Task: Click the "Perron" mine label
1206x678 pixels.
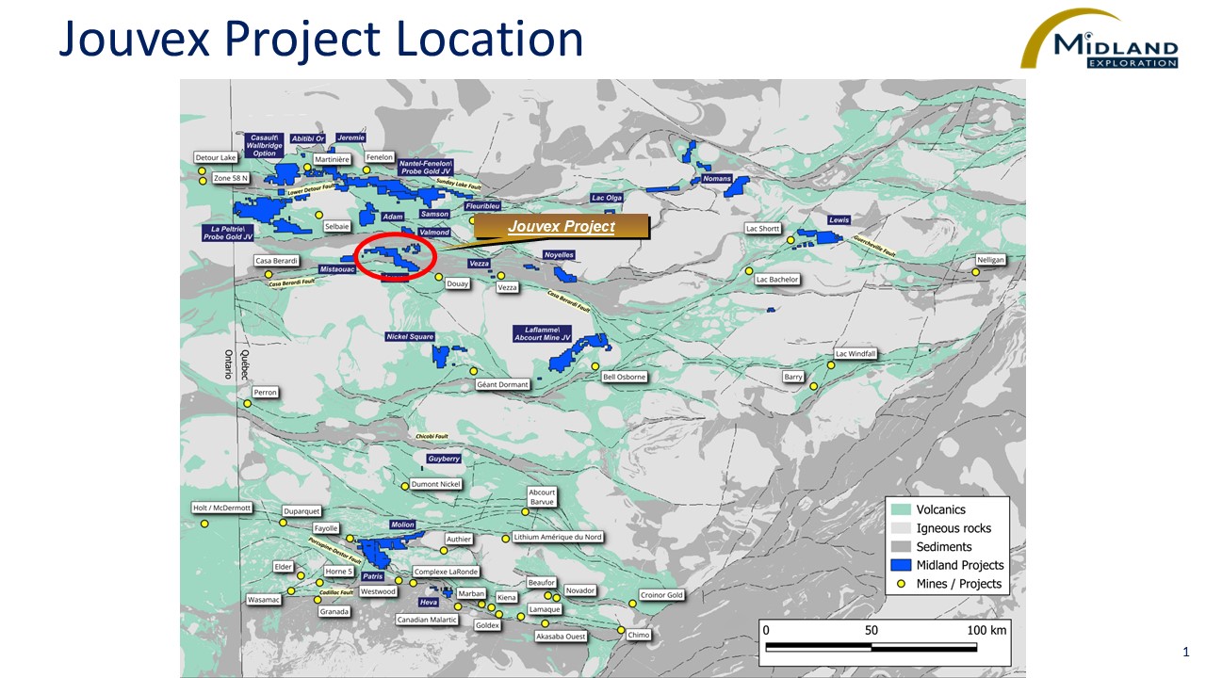Action: (x=266, y=393)
